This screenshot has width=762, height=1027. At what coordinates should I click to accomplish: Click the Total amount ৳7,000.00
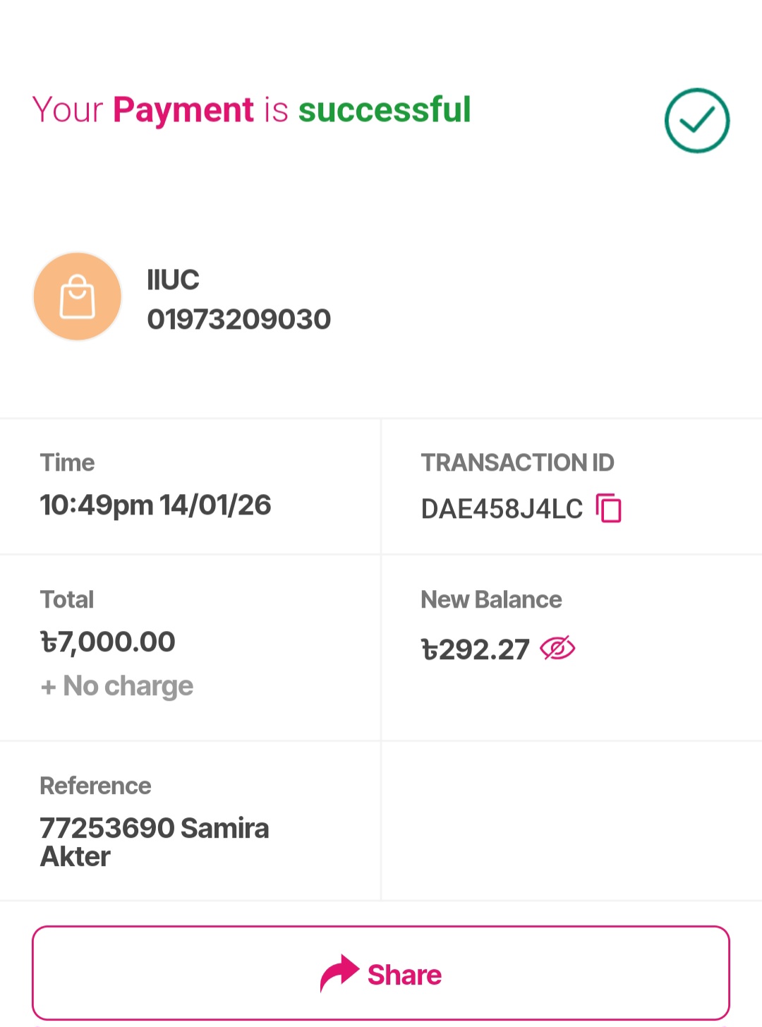click(108, 642)
